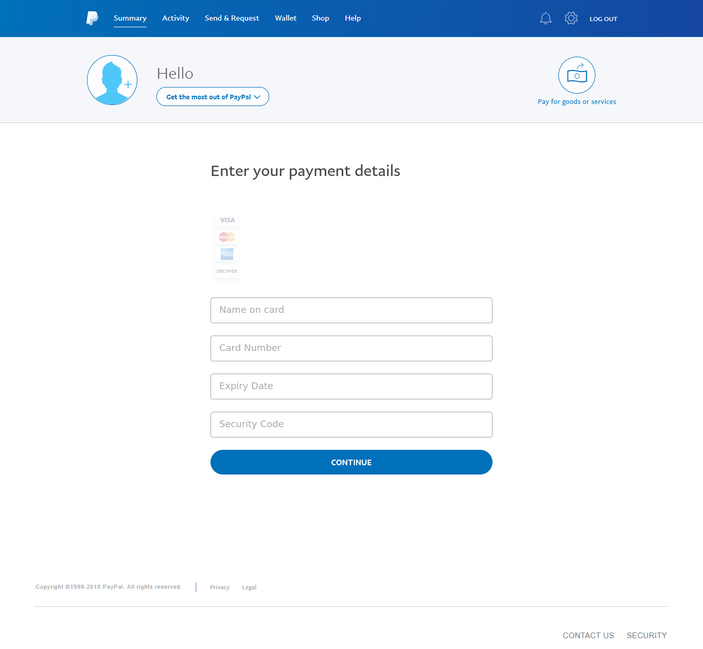The image size is (703, 649).
Task: Click CONTACT US in the footer
Action: pyautogui.click(x=588, y=636)
